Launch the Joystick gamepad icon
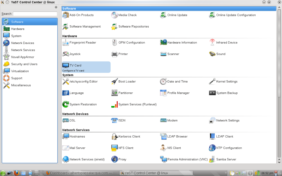This screenshot has width=282, height=176. tap(66, 54)
